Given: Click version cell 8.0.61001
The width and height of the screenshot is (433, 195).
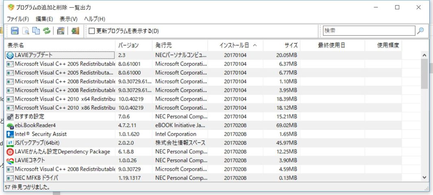Looking at the screenshot, I should tap(129, 64).
